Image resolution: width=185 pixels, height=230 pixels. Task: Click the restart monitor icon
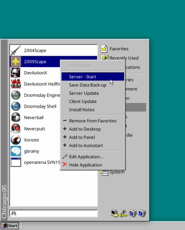click(133, 213)
